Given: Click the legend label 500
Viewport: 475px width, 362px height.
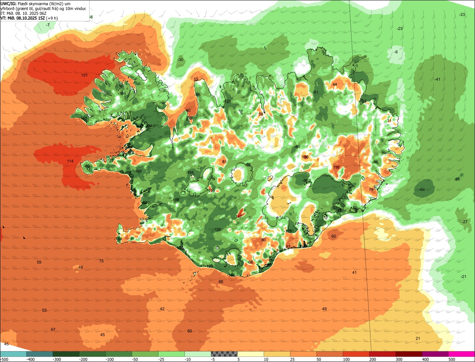Looking at the screenshot, I should [452, 359].
